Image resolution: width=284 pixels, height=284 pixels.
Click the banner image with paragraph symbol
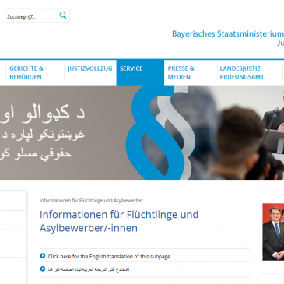142,132
